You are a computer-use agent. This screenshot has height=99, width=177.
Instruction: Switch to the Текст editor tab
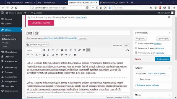127,45
